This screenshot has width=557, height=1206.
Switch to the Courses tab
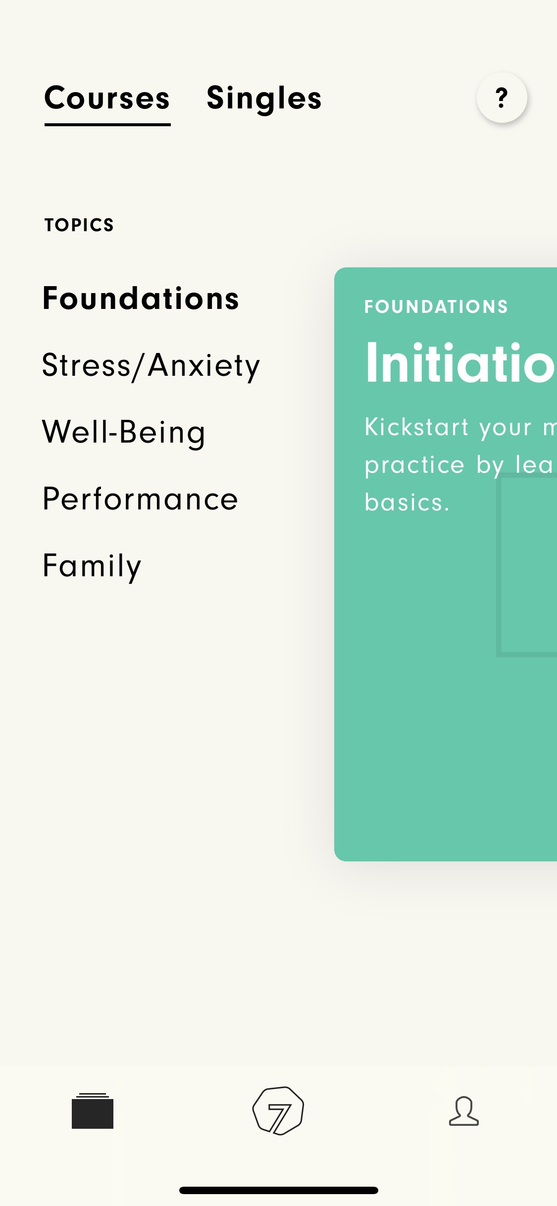107,98
